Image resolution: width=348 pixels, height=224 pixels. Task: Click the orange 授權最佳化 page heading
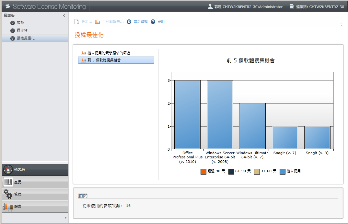[89, 35]
